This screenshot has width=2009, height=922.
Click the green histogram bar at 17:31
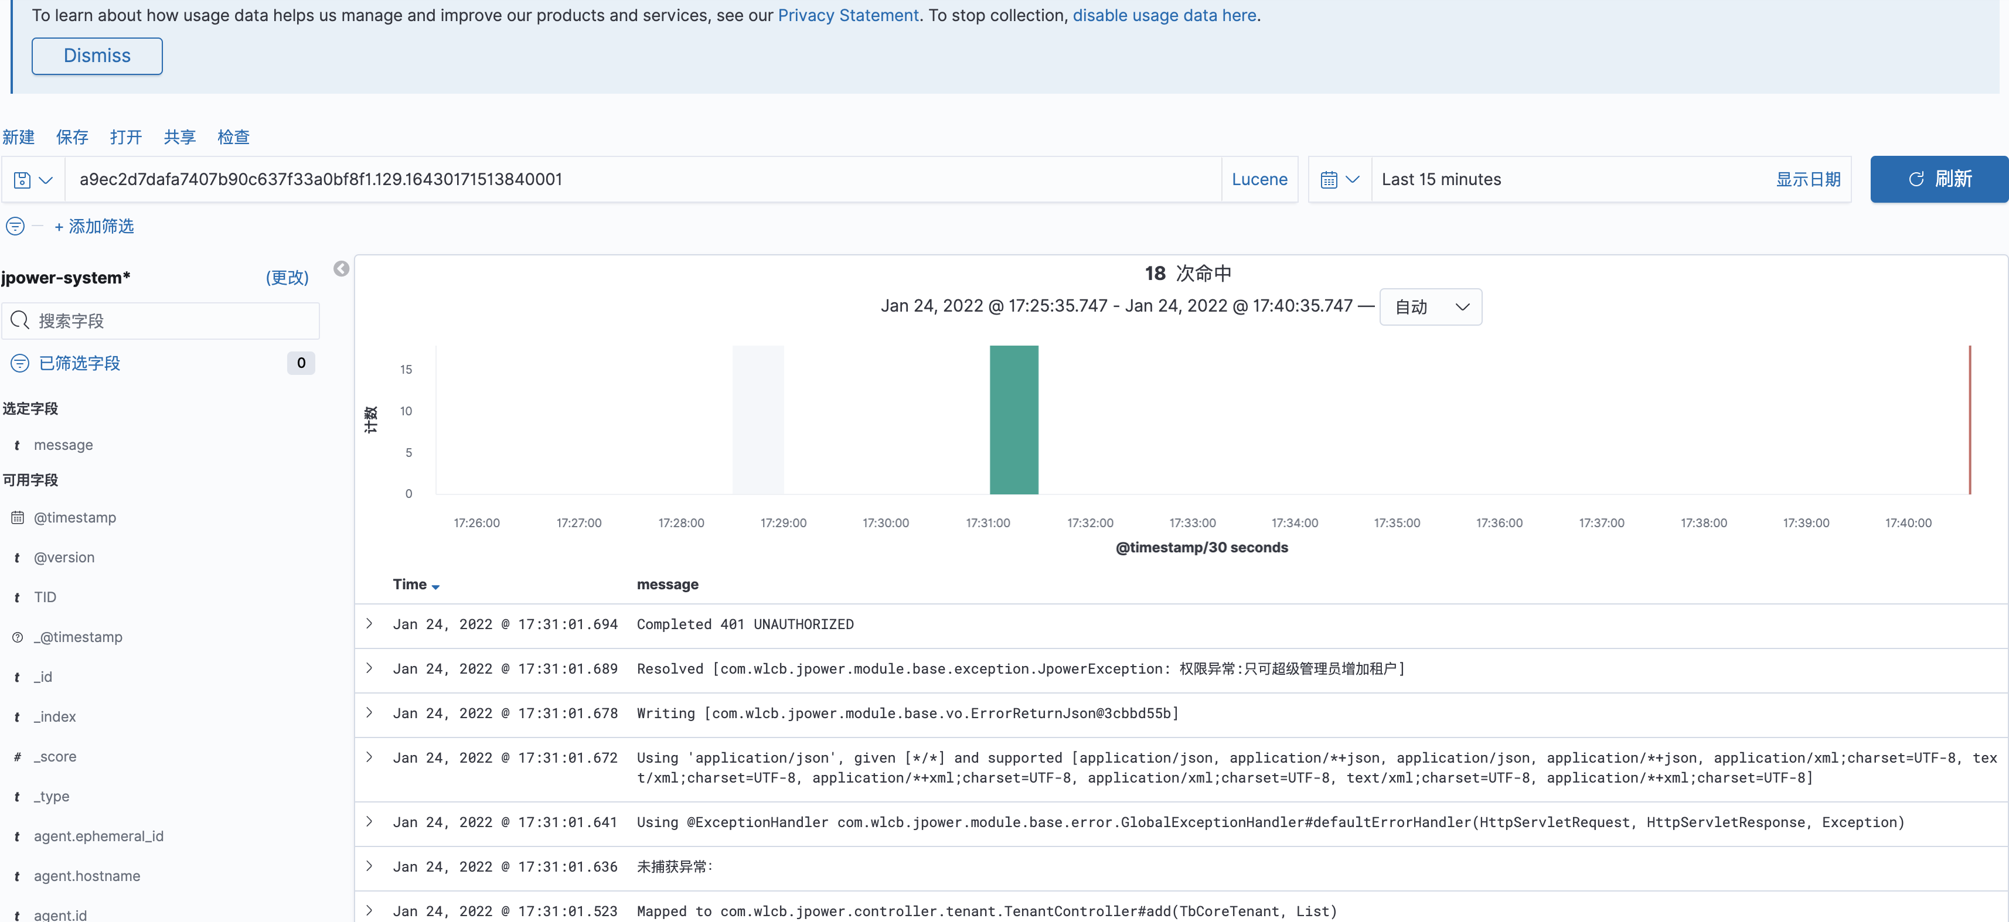(1014, 420)
